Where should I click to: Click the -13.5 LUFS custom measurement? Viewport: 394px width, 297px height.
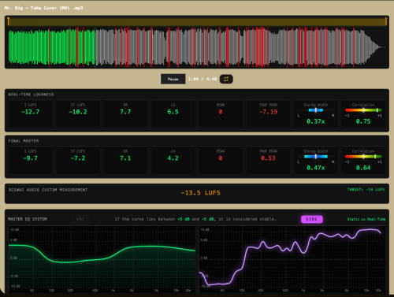201,193
